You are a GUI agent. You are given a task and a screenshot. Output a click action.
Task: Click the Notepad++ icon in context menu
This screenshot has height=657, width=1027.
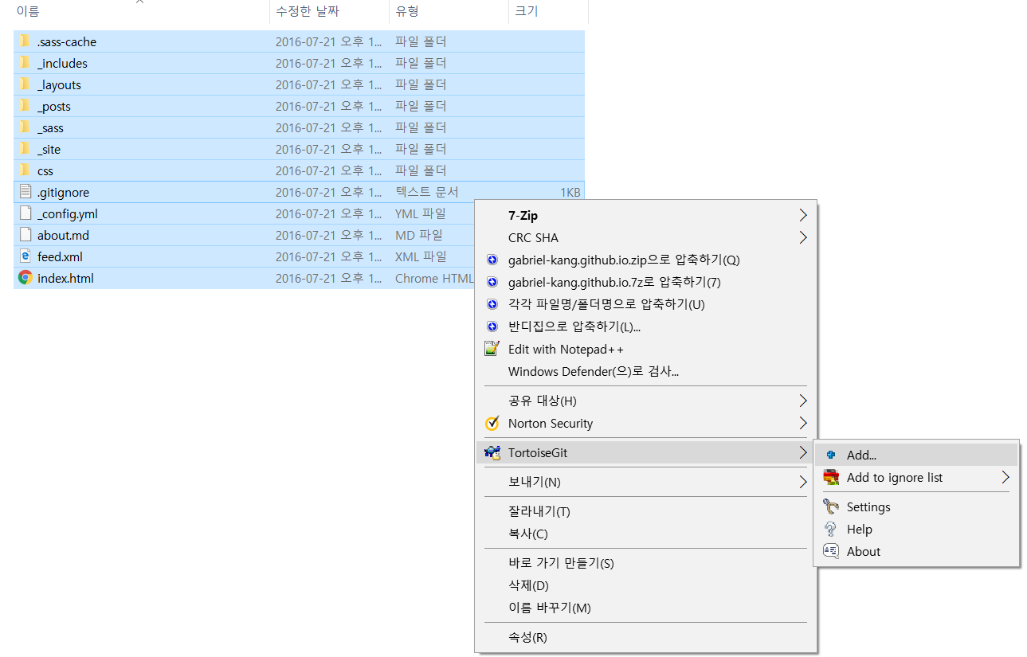pos(492,349)
